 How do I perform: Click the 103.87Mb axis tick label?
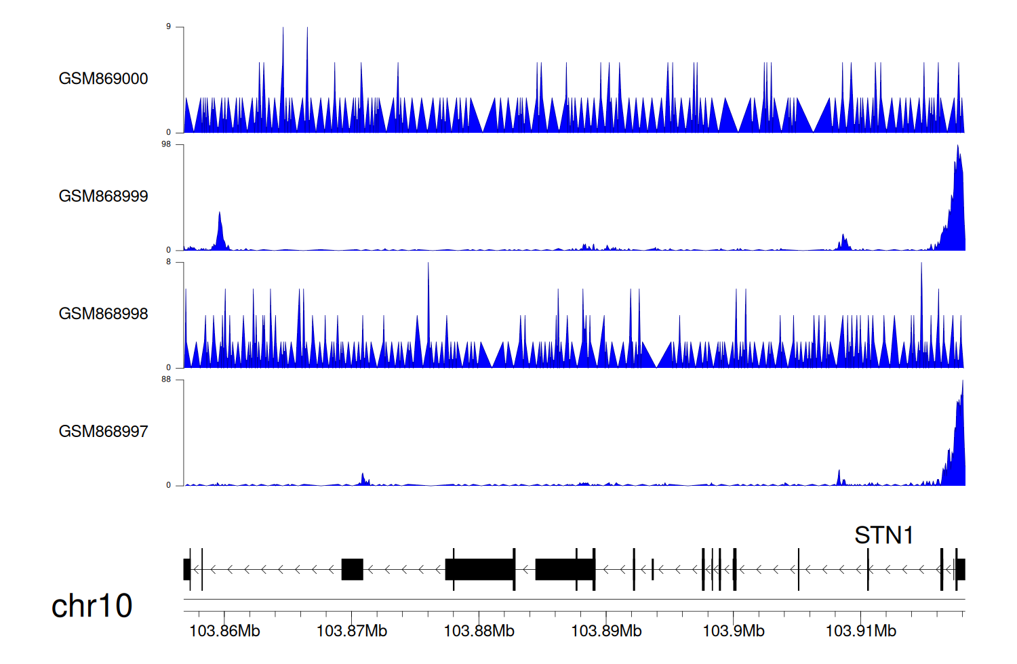(351, 631)
